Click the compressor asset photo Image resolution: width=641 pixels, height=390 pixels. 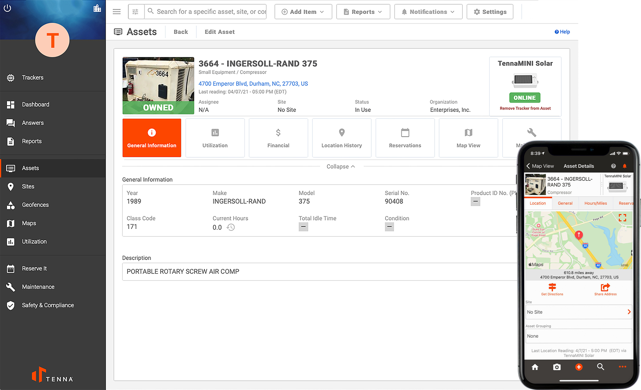(x=158, y=85)
